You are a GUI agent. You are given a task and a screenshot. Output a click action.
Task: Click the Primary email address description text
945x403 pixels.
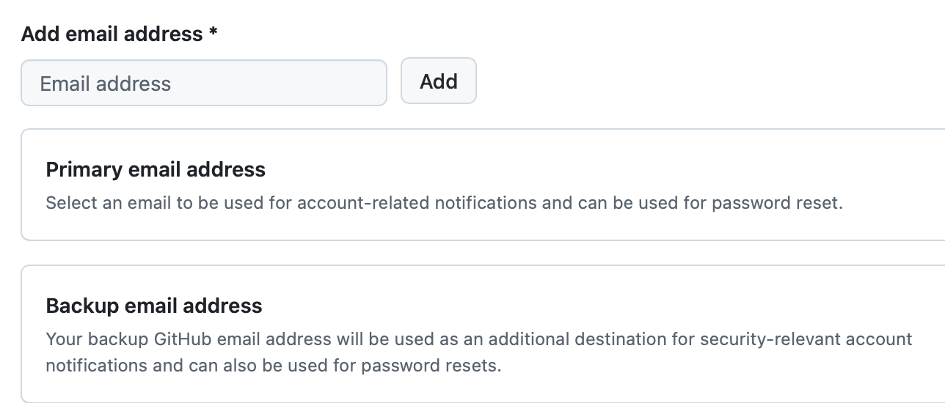[x=444, y=203]
